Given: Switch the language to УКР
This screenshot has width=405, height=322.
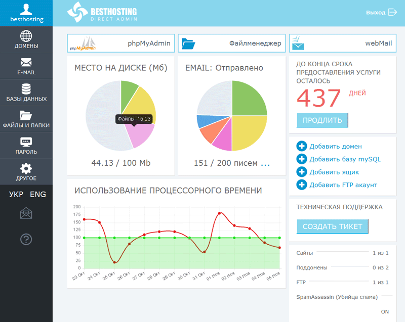Looking at the screenshot, I should pyautogui.click(x=16, y=194).
